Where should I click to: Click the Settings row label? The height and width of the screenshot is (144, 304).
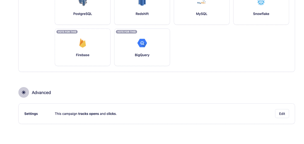point(31,114)
